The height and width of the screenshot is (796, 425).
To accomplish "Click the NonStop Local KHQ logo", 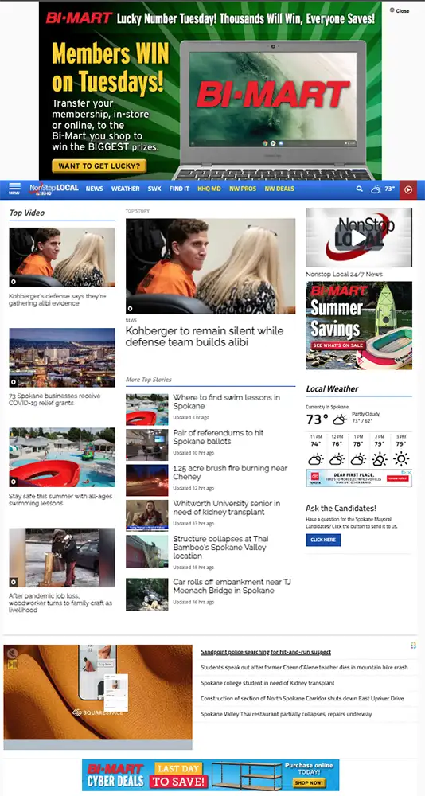I will (x=54, y=189).
